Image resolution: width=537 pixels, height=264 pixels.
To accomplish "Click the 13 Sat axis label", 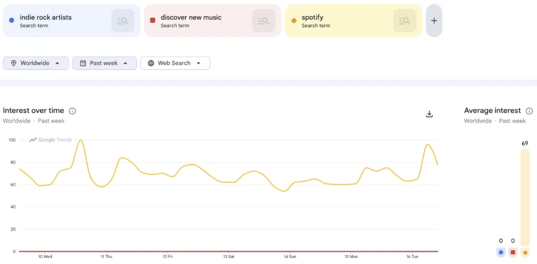I will click(228, 257).
